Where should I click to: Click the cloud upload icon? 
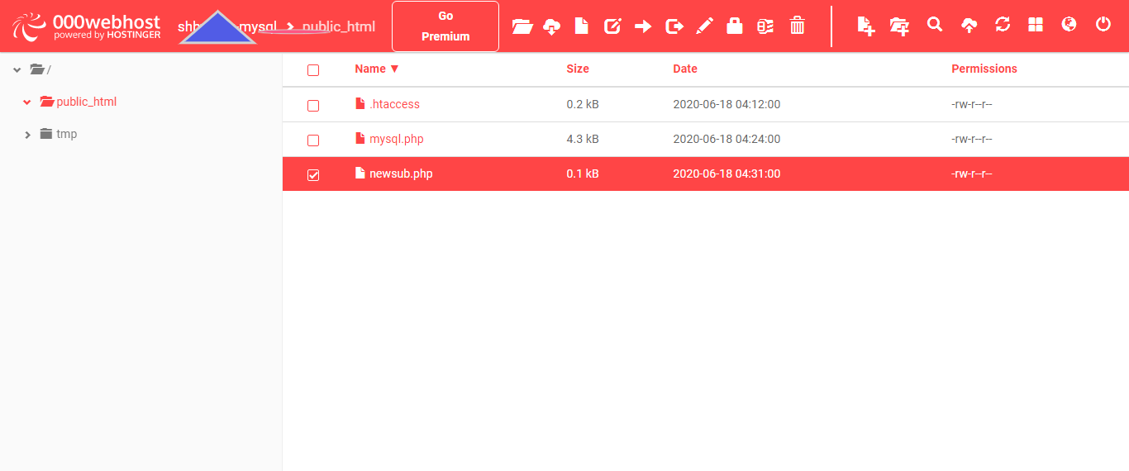[969, 25]
